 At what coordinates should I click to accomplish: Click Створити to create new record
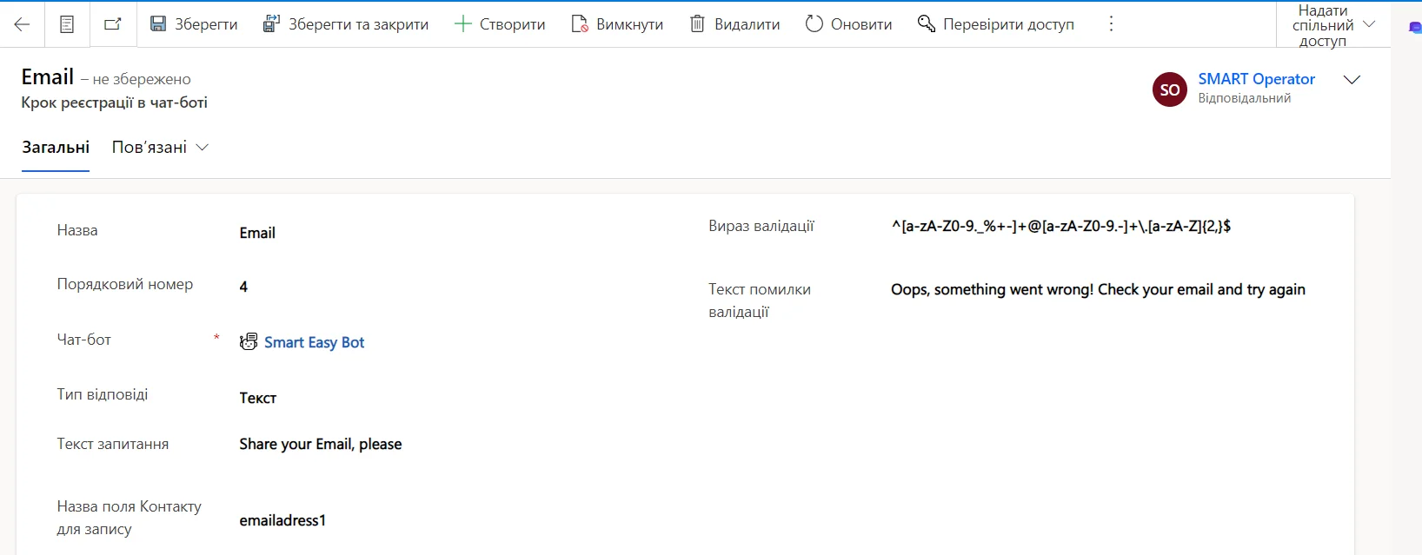point(500,24)
